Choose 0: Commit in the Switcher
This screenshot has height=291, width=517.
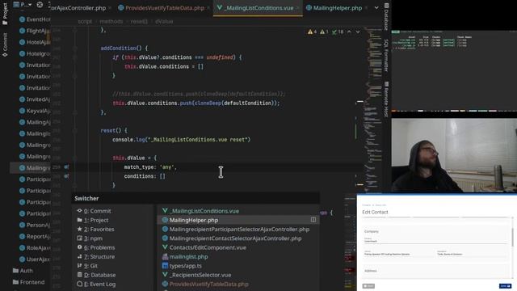(94, 211)
